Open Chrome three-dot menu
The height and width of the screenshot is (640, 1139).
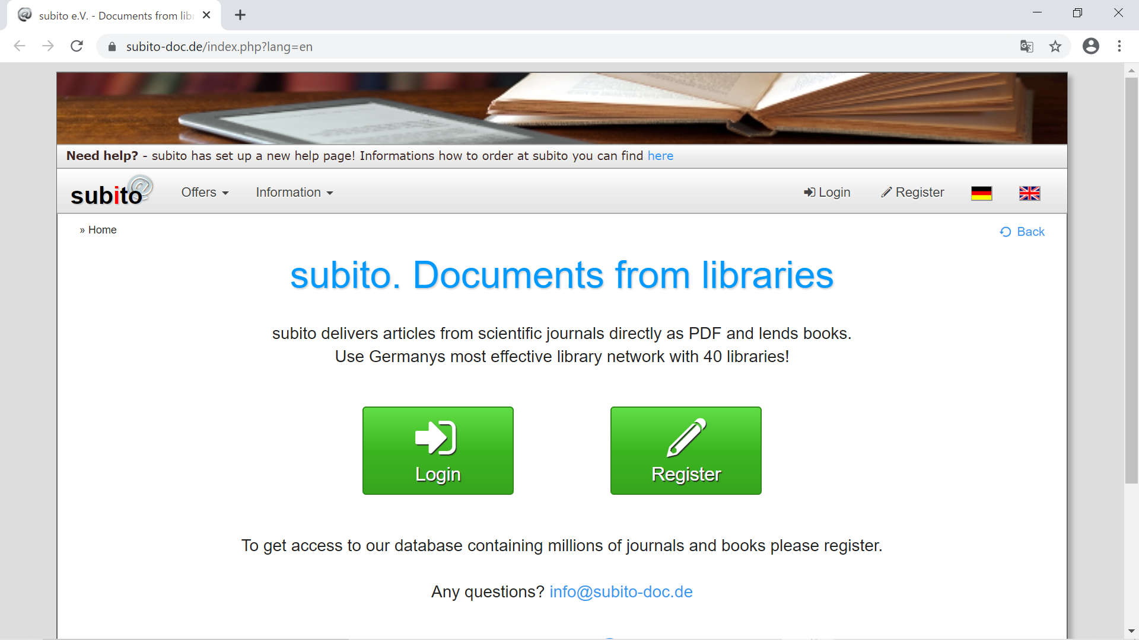click(1119, 46)
